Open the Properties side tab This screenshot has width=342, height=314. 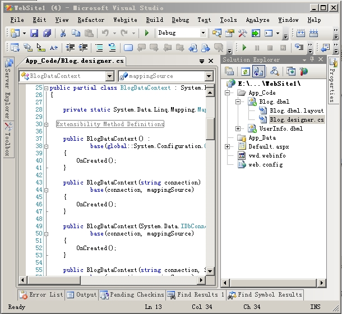(333, 81)
